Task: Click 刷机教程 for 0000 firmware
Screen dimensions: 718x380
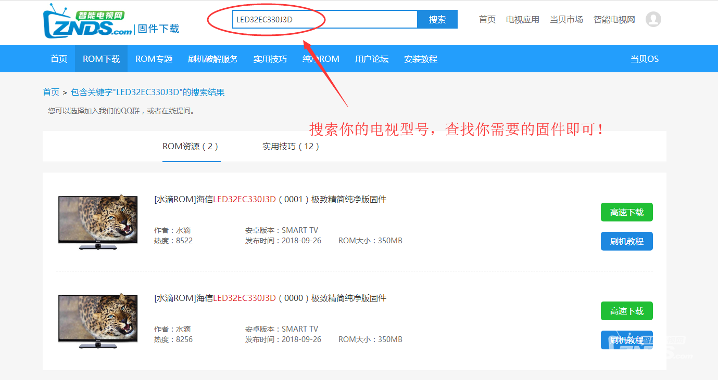Action: click(x=627, y=340)
